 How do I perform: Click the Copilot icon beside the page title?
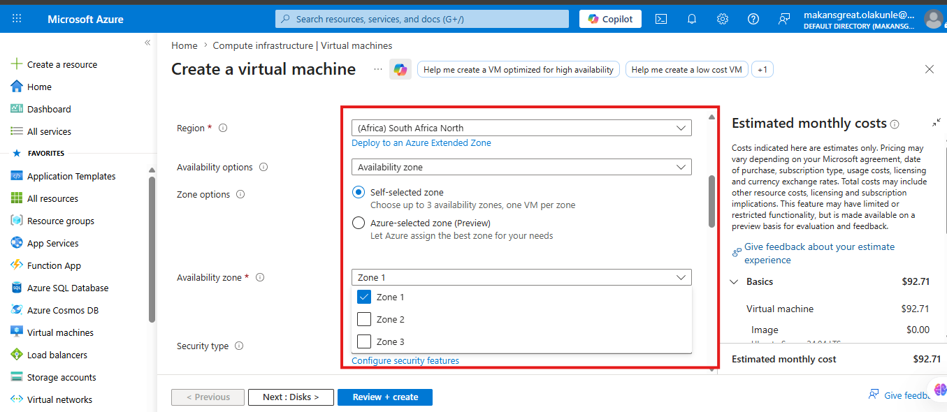400,70
